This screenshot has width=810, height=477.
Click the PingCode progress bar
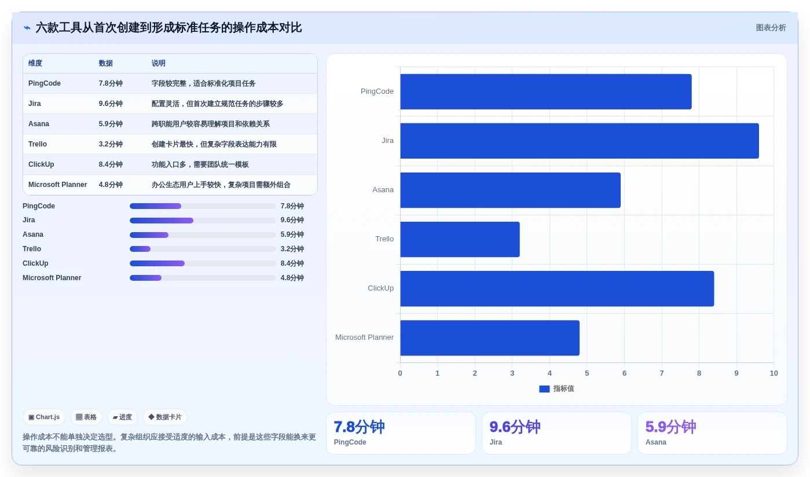click(x=203, y=206)
